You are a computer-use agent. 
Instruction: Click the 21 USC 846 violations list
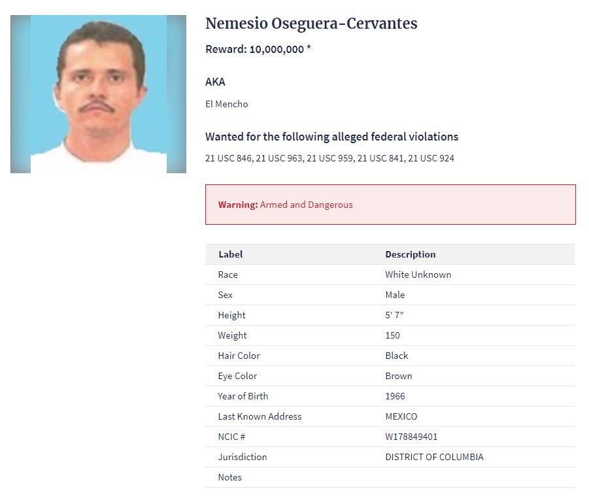[x=329, y=158]
